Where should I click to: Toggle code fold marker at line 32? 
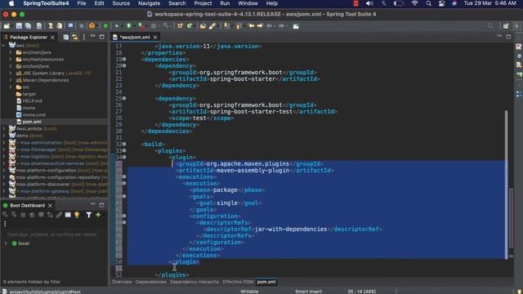coord(124,144)
